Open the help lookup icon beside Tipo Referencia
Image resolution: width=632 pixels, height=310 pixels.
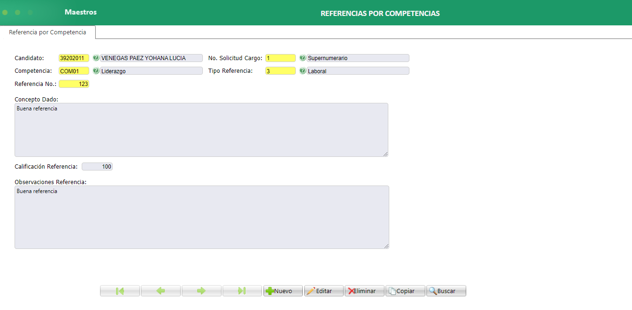tap(302, 71)
